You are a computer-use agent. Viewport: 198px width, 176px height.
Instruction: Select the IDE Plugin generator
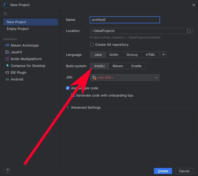[16, 72]
